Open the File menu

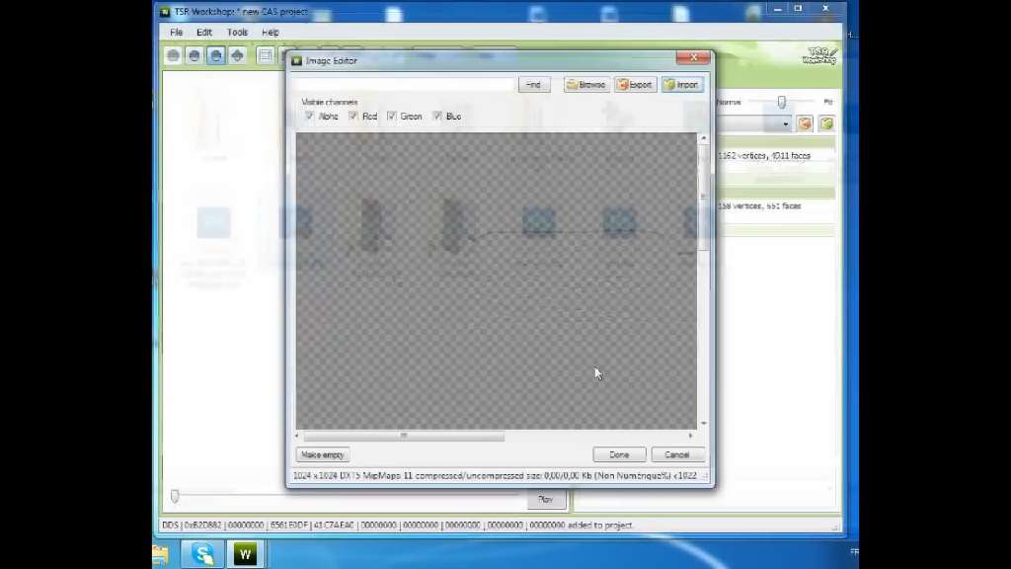(x=176, y=33)
